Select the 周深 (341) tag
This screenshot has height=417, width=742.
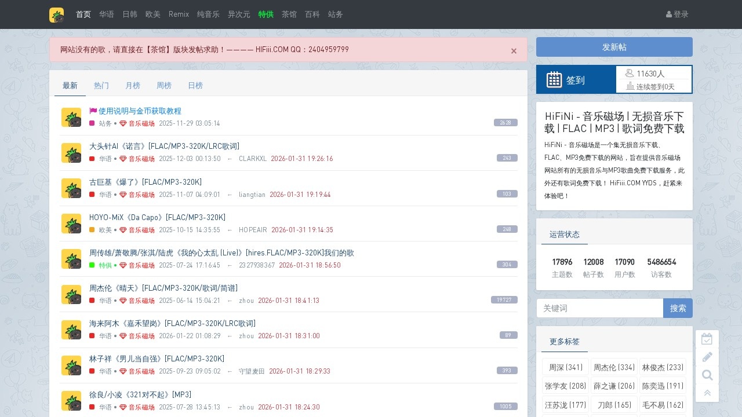(x=565, y=367)
